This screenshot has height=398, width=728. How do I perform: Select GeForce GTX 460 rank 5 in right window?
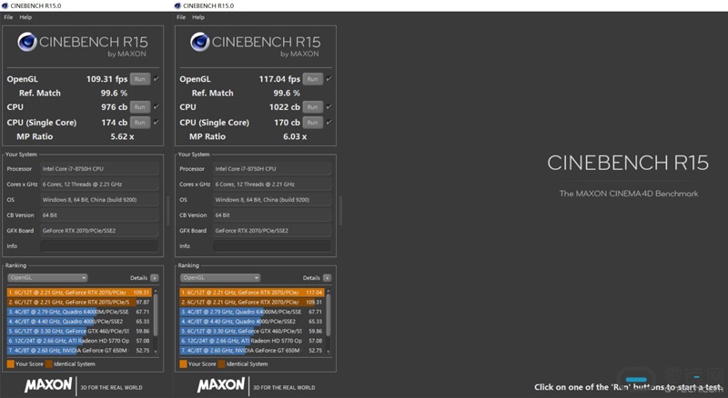click(x=252, y=331)
